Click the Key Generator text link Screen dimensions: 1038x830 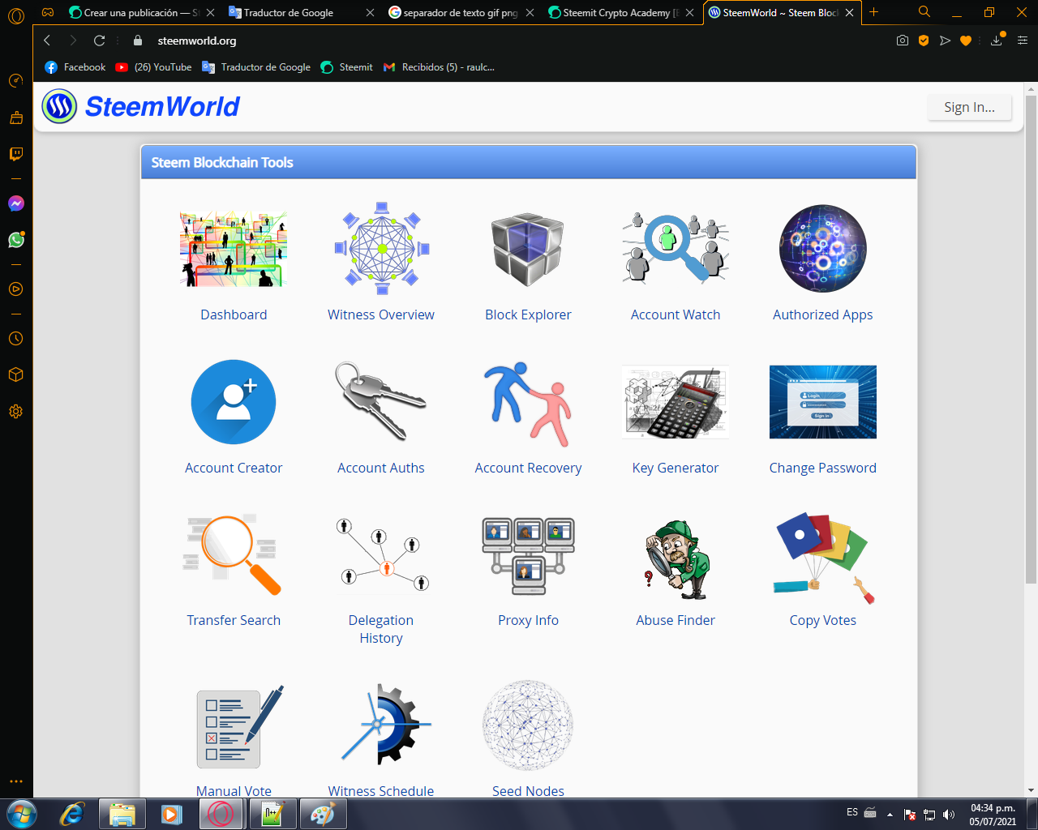676,468
